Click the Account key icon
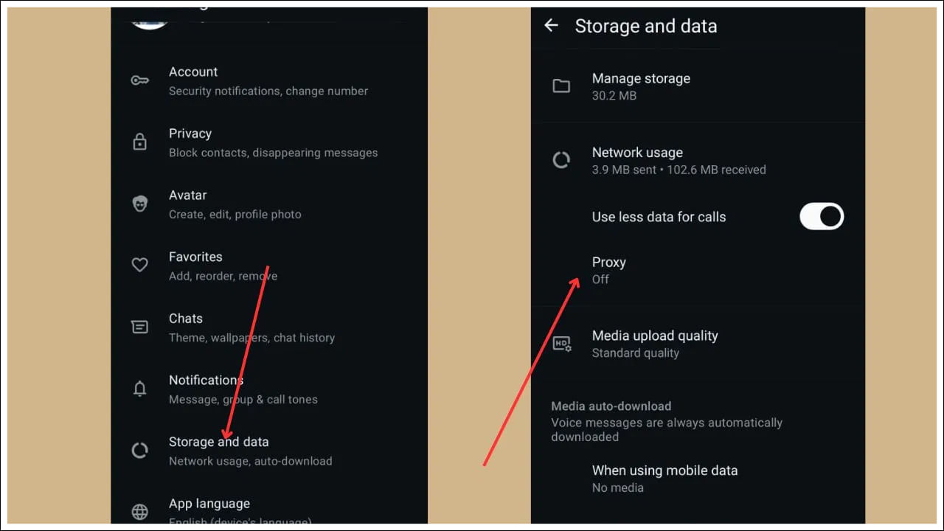The height and width of the screenshot is (531, 944). (139, 80)
